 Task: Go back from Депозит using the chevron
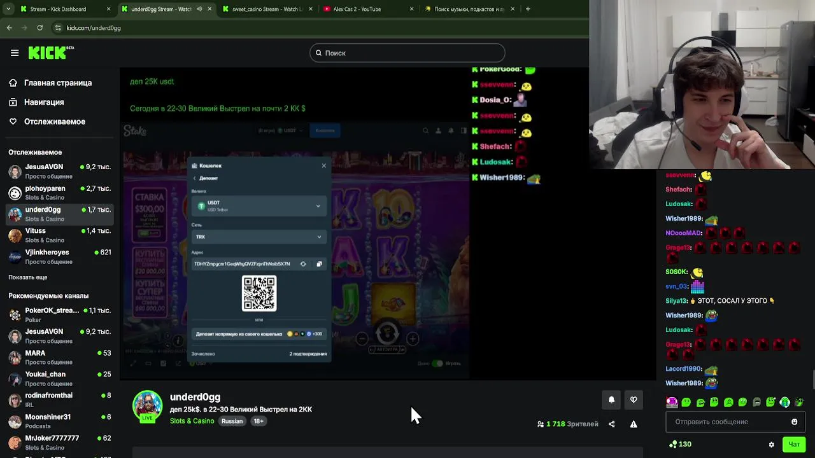point(194,178)
